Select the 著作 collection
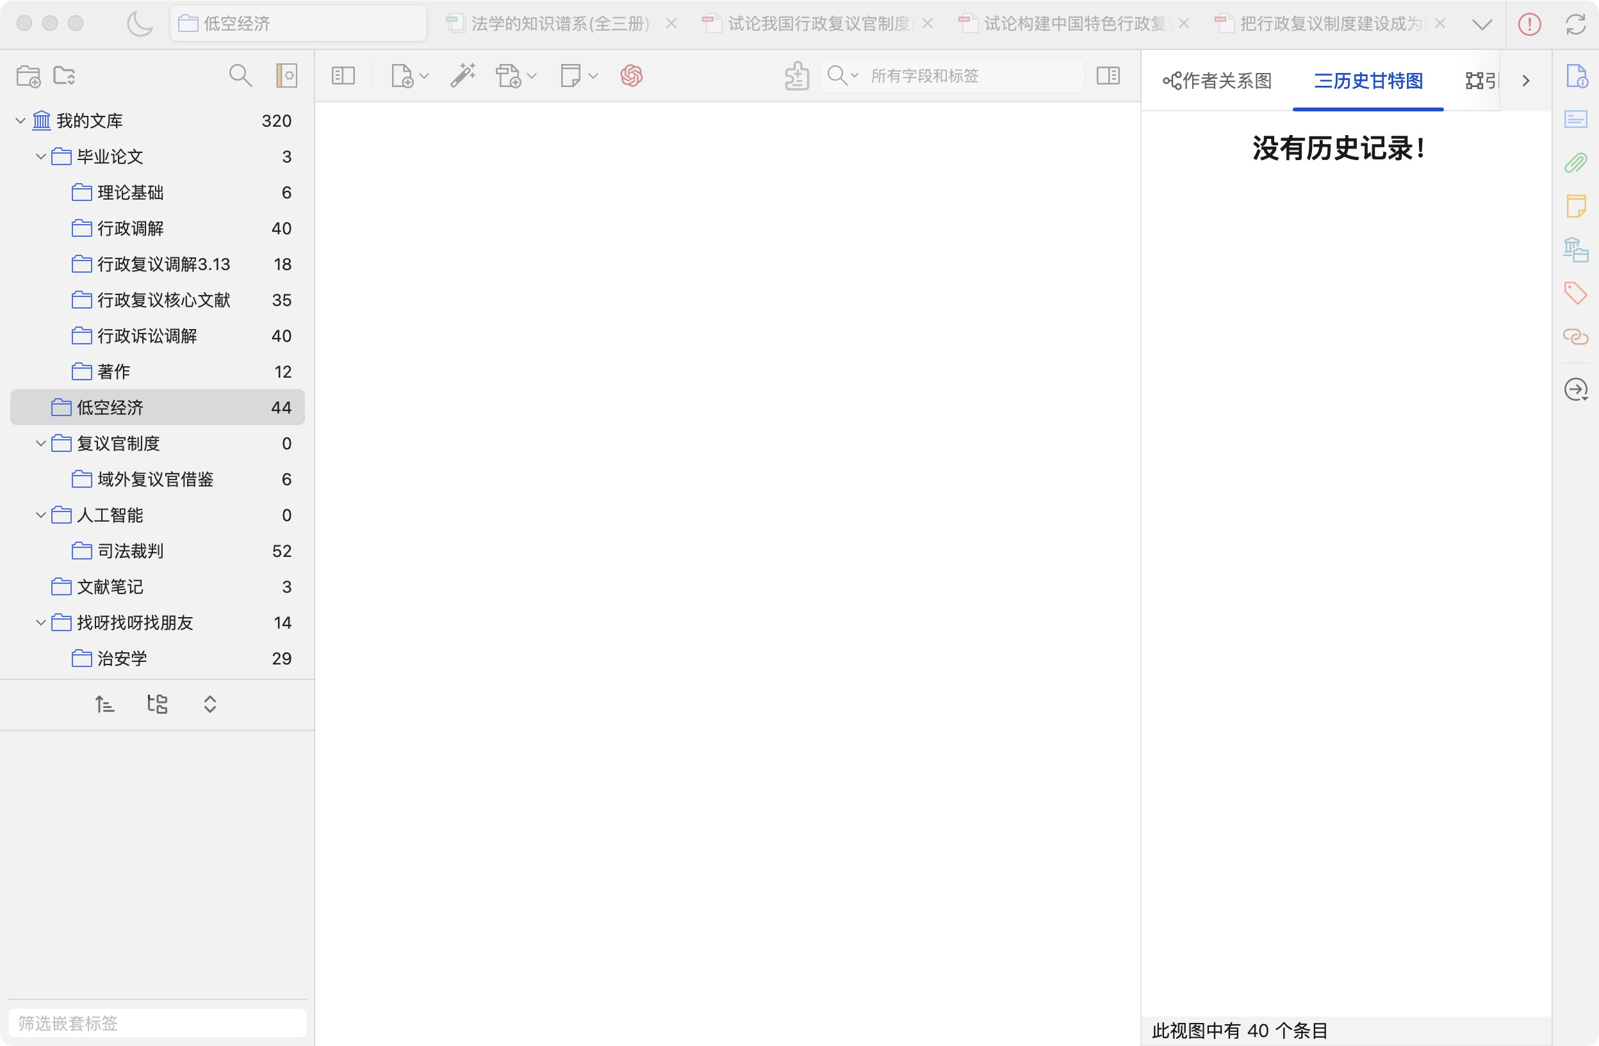The width and height of the screenshot is (1599, 1046). pyautogui.click(x=157, y=371)
